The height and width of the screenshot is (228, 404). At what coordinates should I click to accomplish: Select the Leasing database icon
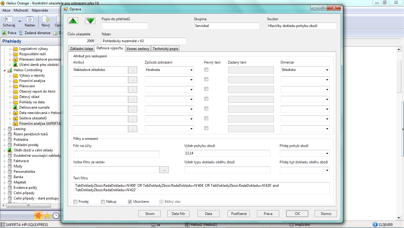click(x=10, y=129)
